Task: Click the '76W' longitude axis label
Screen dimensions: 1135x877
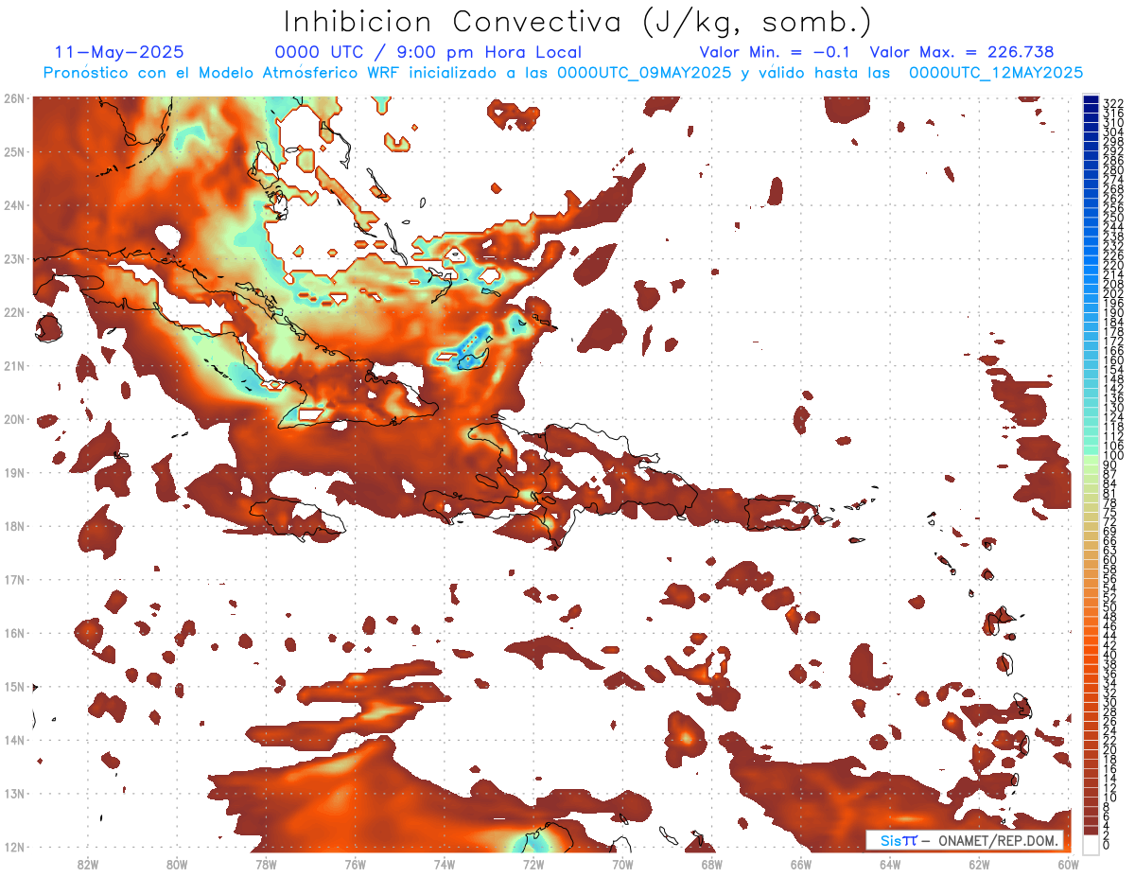Action: coord(356,864)
